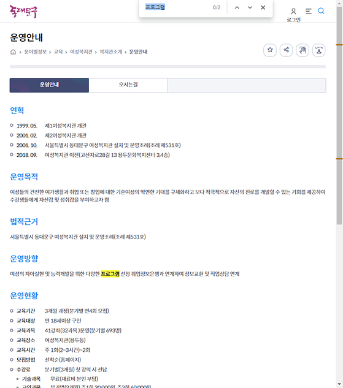Go to next find match
Image resolution: width=343 pixels, height=388 pixels.
coord(250,8)
